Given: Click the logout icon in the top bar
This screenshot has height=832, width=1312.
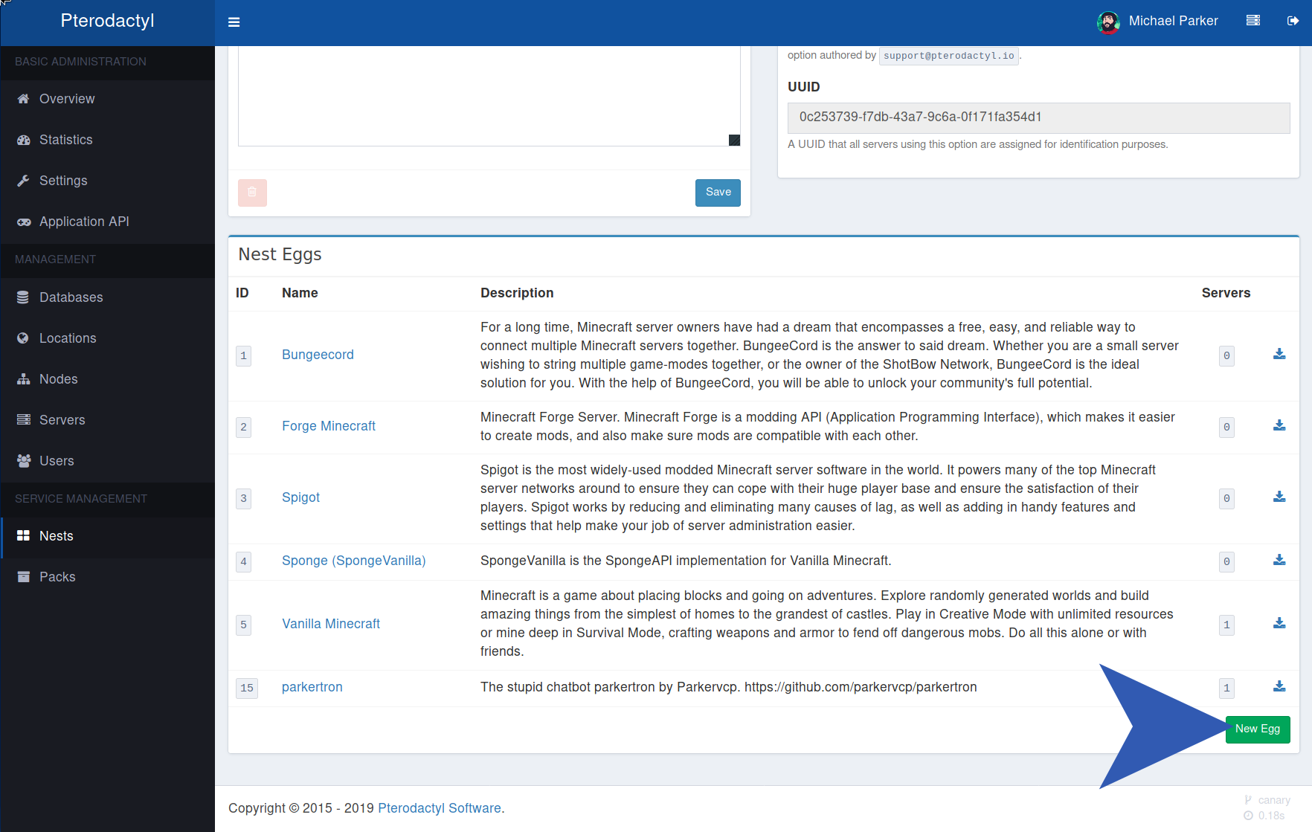Looking at the screenshot, I should coord(1293,21).
